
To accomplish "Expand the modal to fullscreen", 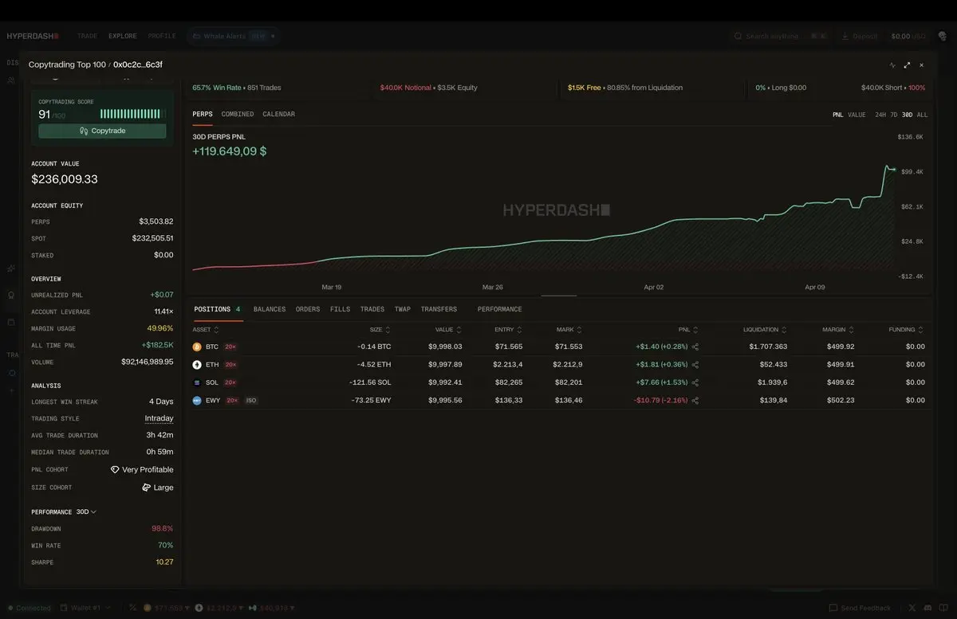I will (x=907, y=65).
